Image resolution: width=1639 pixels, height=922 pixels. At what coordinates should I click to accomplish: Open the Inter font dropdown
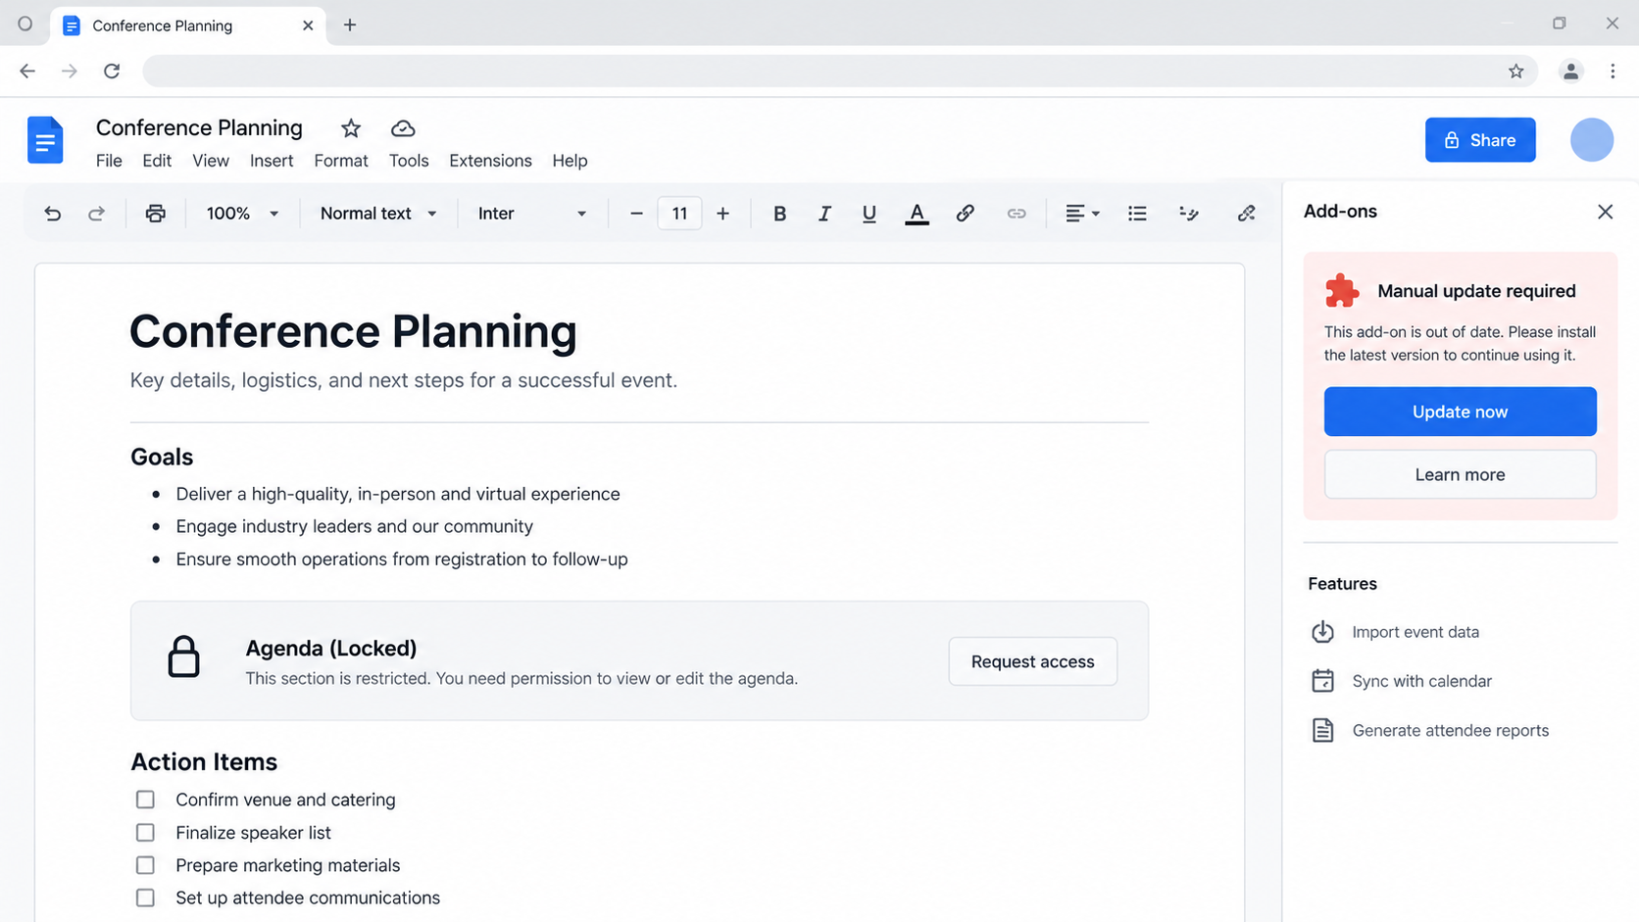click(531, 213)
